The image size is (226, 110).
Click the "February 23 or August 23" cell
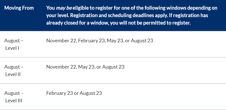coord(74,93)
